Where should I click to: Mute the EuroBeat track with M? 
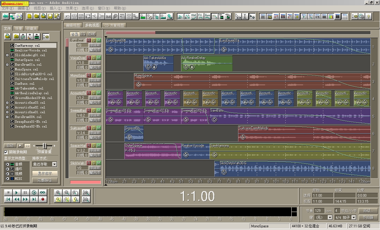99,40
